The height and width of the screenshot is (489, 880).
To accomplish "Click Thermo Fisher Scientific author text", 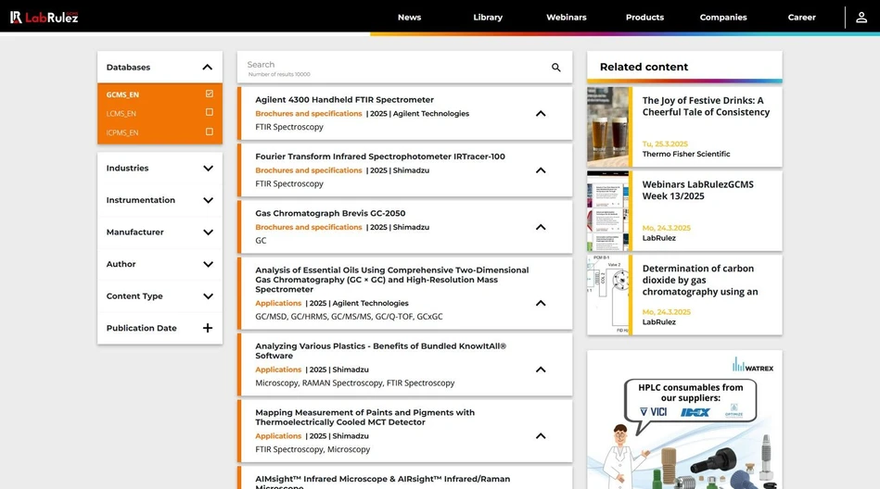I will (x=686, y=154).
